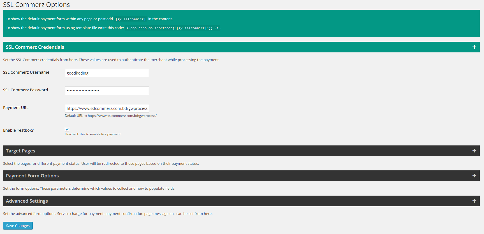The width and height of the screenshot is (484, 234).
Task: Click the Save Changes button
Action: click(x=18, y=226)
